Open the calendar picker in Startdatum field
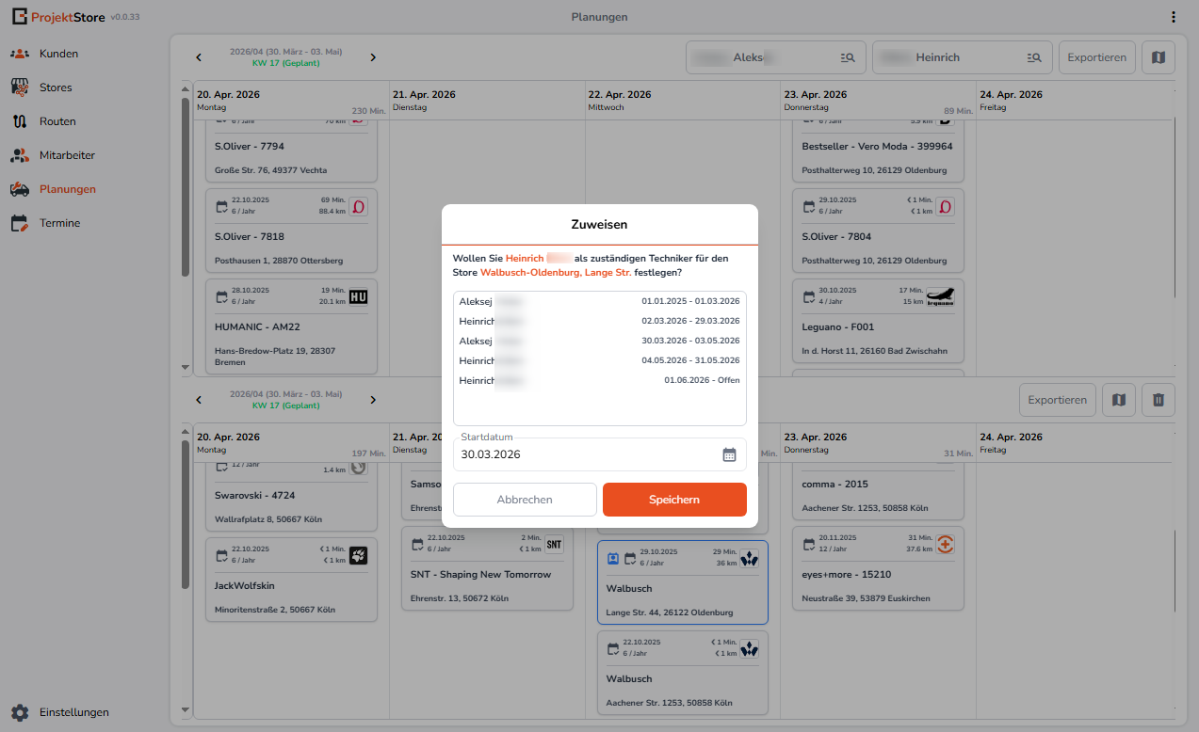 729,454
